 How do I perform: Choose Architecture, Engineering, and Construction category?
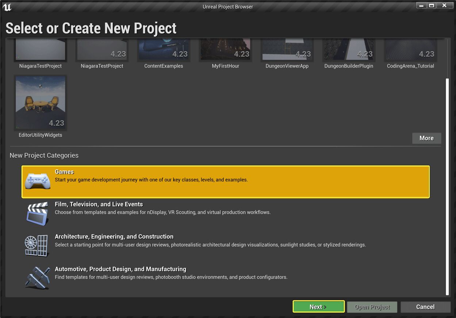click(114, 237)
